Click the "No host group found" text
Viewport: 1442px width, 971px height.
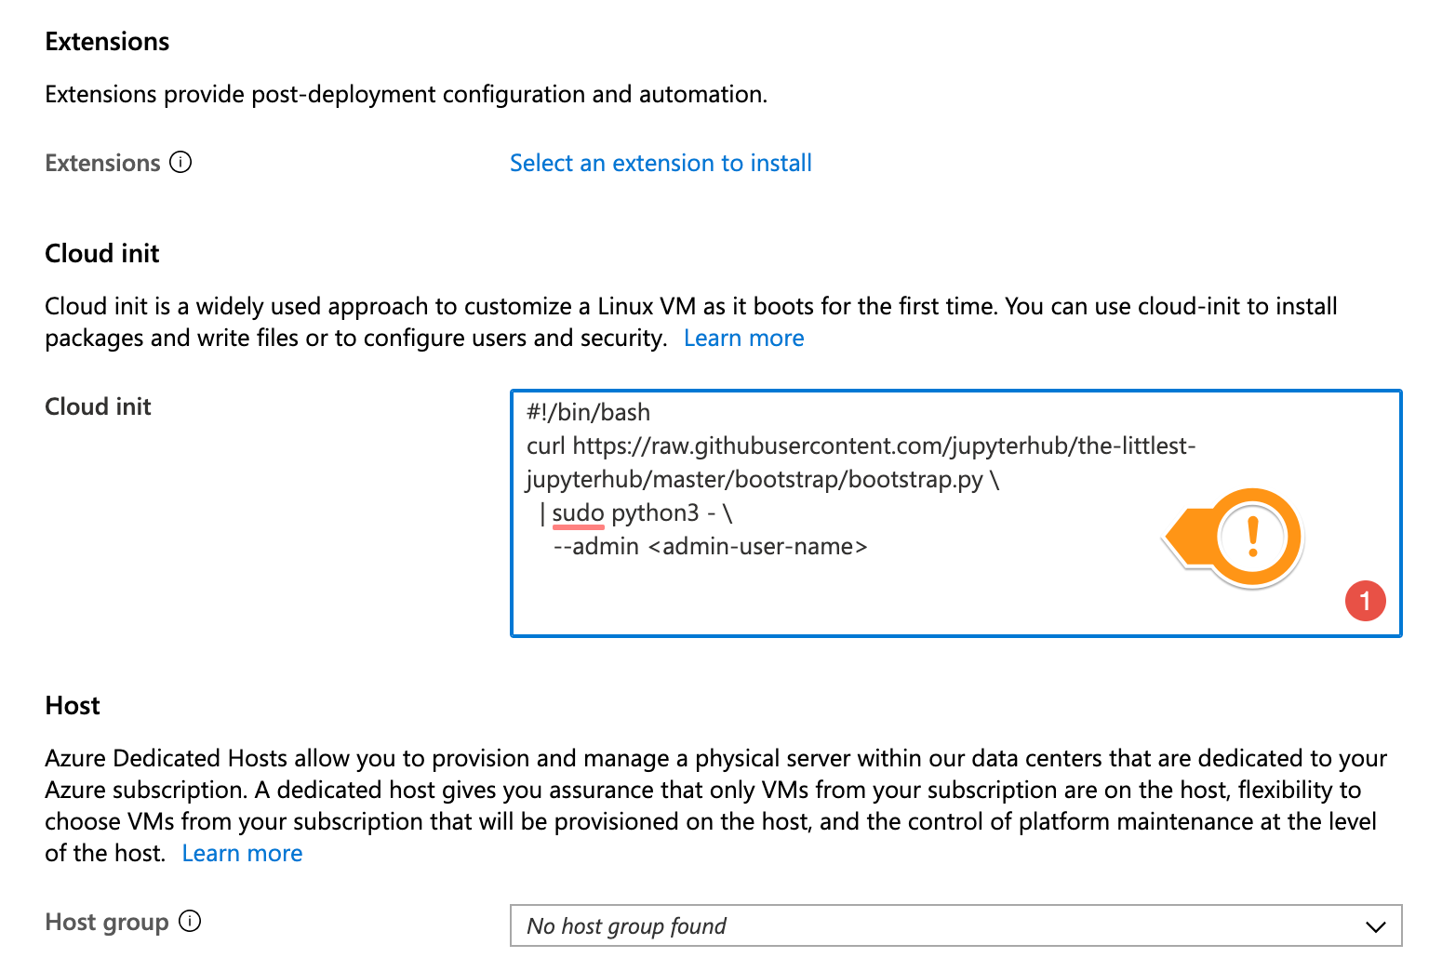tap(626, 926)
